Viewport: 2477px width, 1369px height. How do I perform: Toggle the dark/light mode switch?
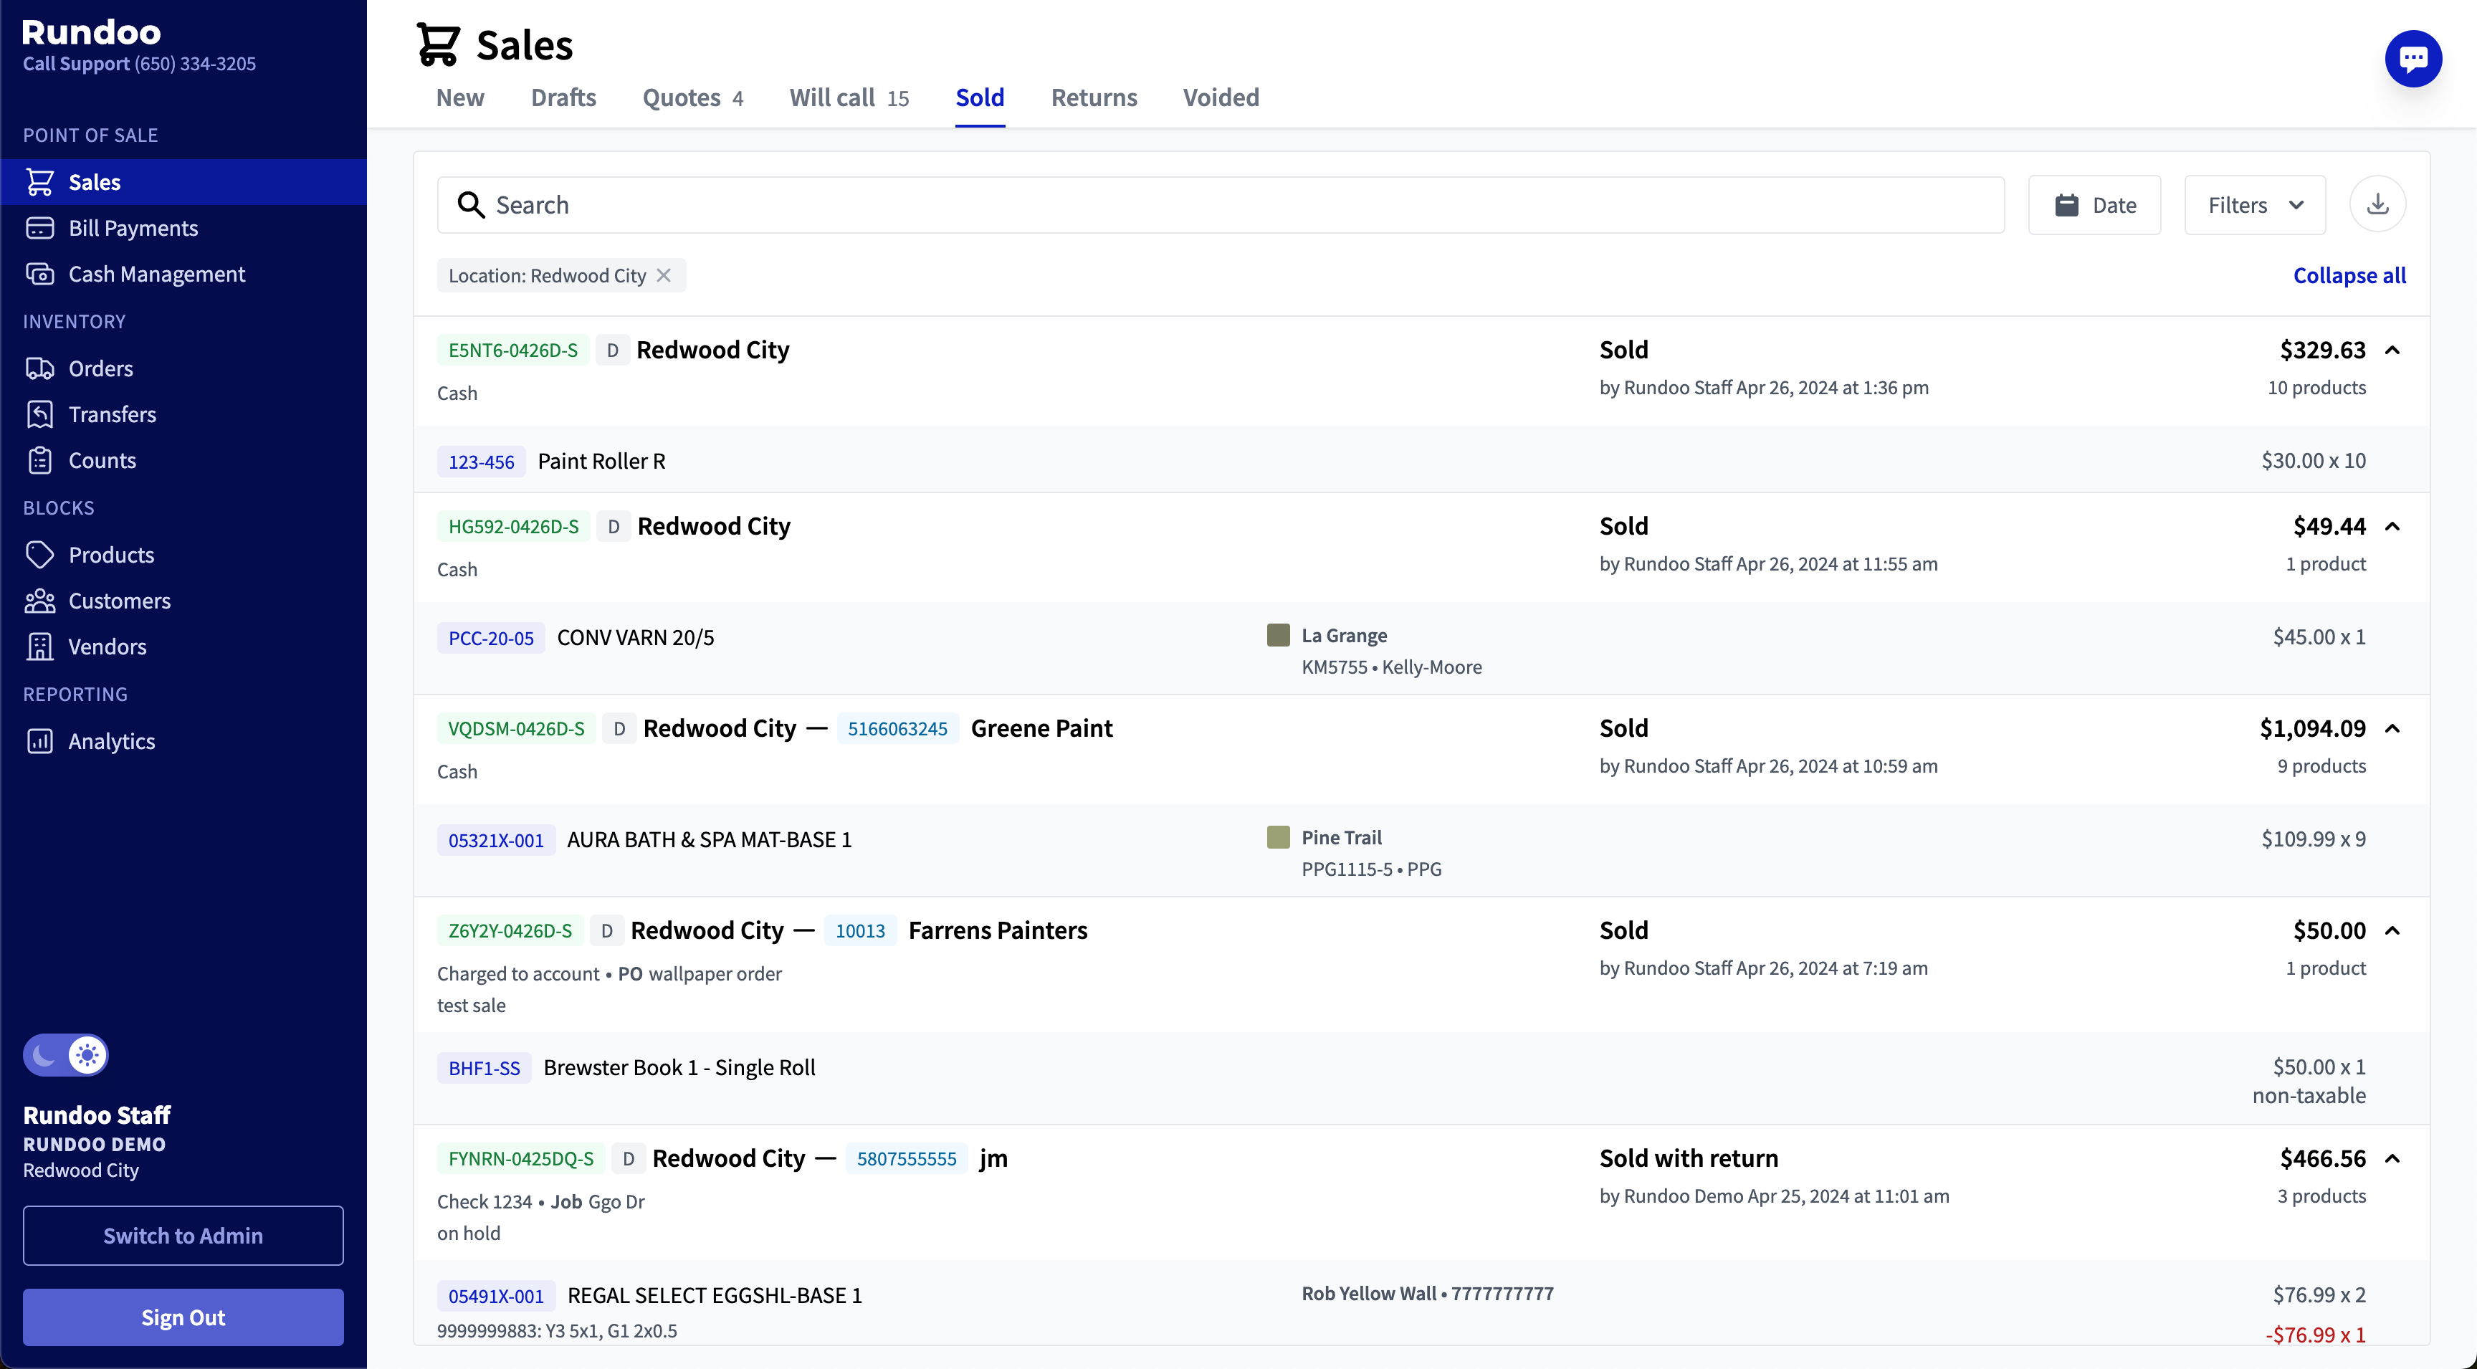point(65,1056)
